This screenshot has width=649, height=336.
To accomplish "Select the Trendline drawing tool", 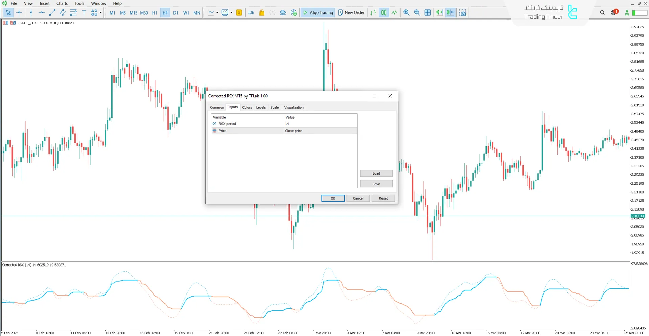I will (52, 12).
